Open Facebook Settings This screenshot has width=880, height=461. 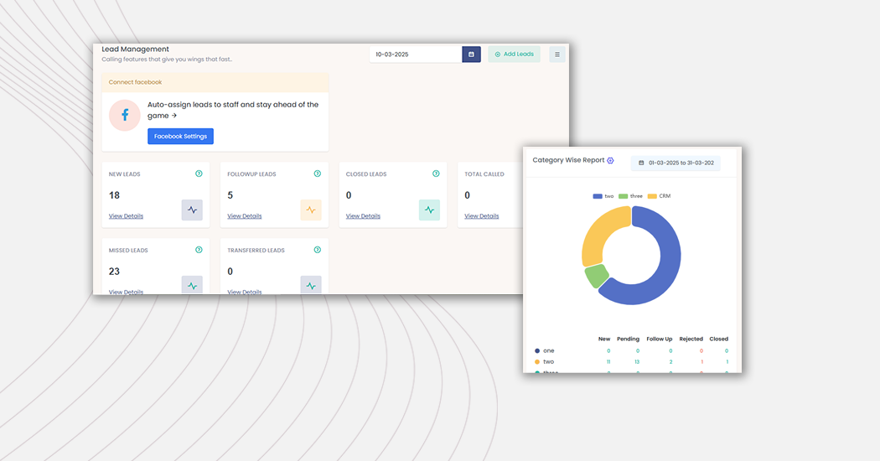click(x=181, y=137)
